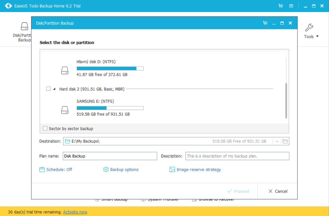
Task: Click the Disk/Partition Backup toolbar icon
Action: 24,27
